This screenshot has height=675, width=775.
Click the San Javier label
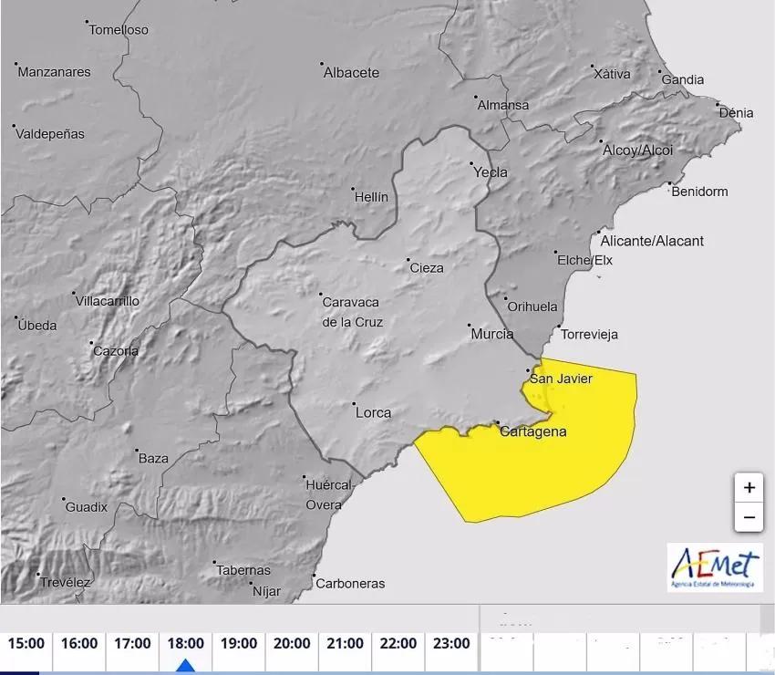pyautogui.click(x=561, y=379)
